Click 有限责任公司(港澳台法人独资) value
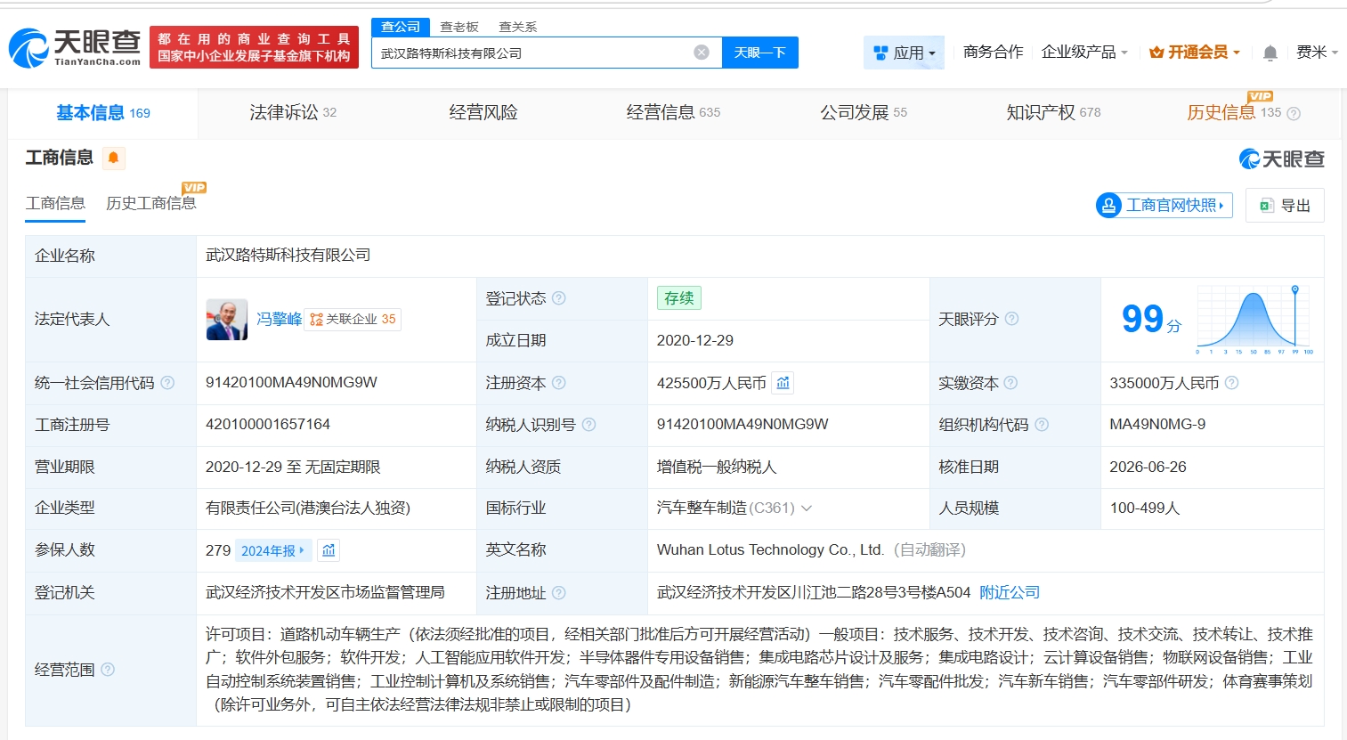Screen dimensions: 1347x740 [x=308, y=508]
